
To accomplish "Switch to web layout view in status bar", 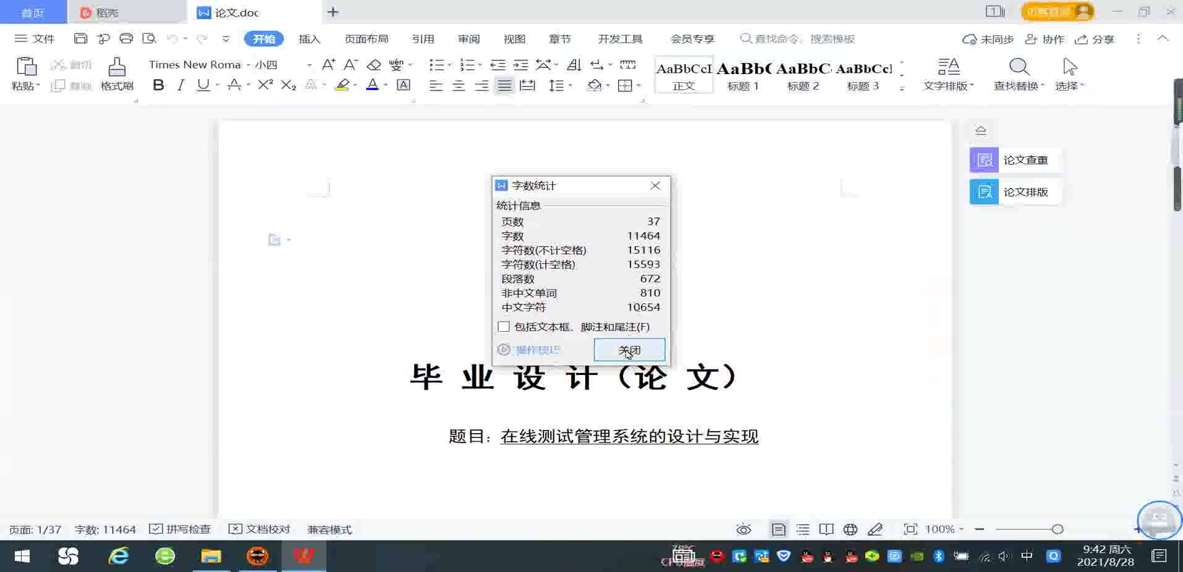I will (850, 529).
